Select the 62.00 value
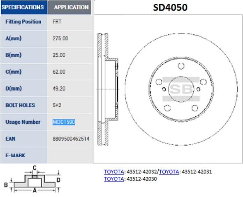This screenshot has width=243, height=197. pos(59,72)
